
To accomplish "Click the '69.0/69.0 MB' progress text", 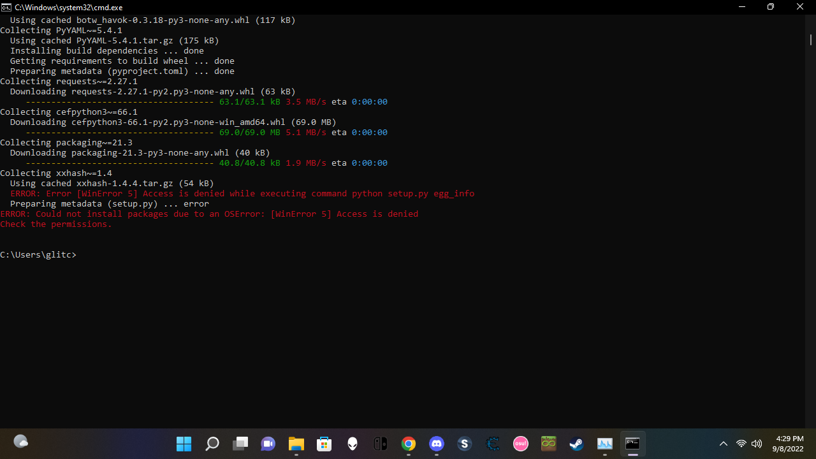I will coord(250,133).
